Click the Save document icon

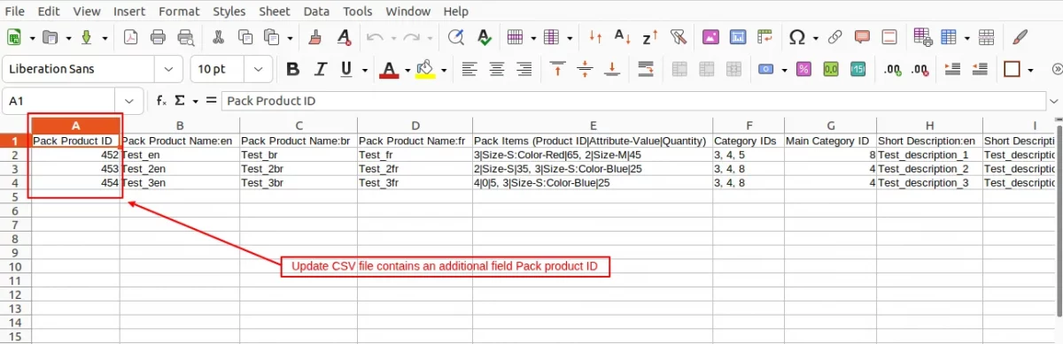[87, 38]
